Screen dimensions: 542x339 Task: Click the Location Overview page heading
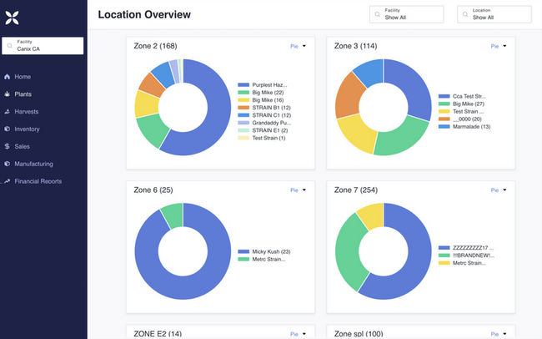tap(144, 14)
